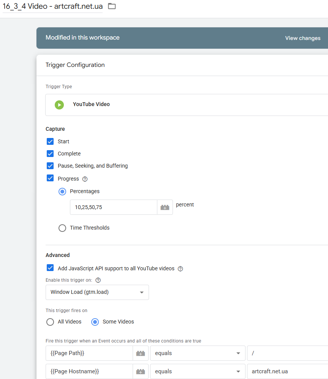The height and width of the screenshot is (379, 328).
Task: Click the green YouTube Video play icon
Action: 59,105
